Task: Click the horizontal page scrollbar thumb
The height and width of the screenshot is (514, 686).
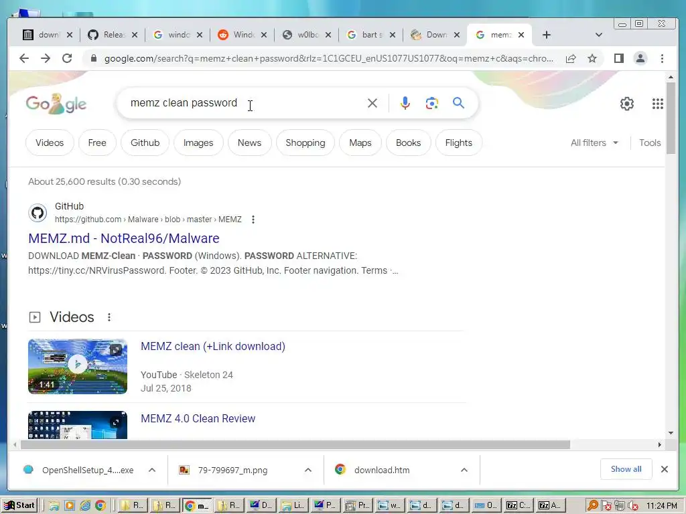Action: [x=295, y=445]
